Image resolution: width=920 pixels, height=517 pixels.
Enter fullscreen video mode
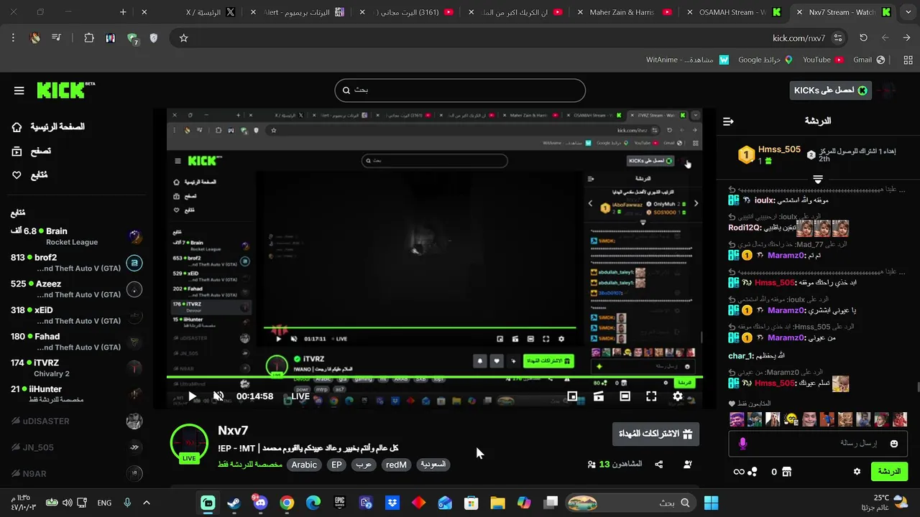click(x=651, y=396)
